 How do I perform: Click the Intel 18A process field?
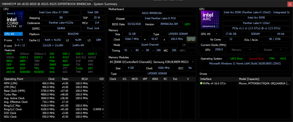[x=93, y=13]
